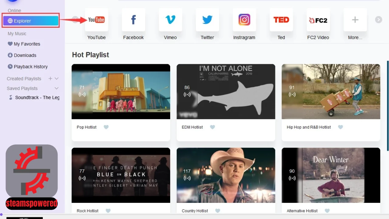Click the 117 tracks broadcast icon on Country
Image resolution: width=389 pixels, height=219 pixels.
[x=187, y=178]
